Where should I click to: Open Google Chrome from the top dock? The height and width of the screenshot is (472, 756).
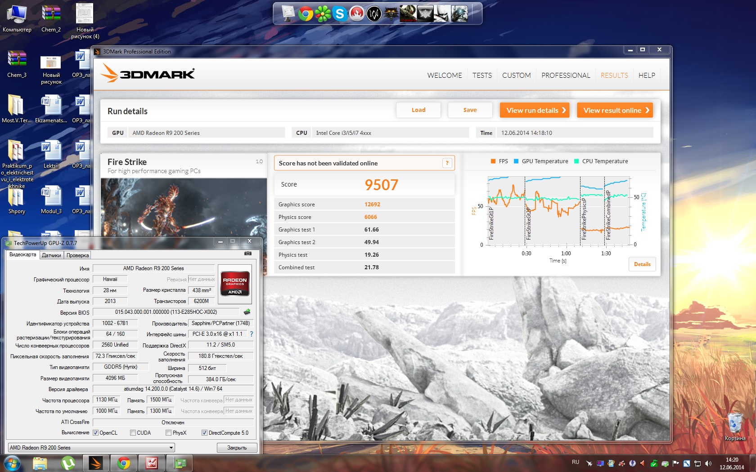pos(306,14)
